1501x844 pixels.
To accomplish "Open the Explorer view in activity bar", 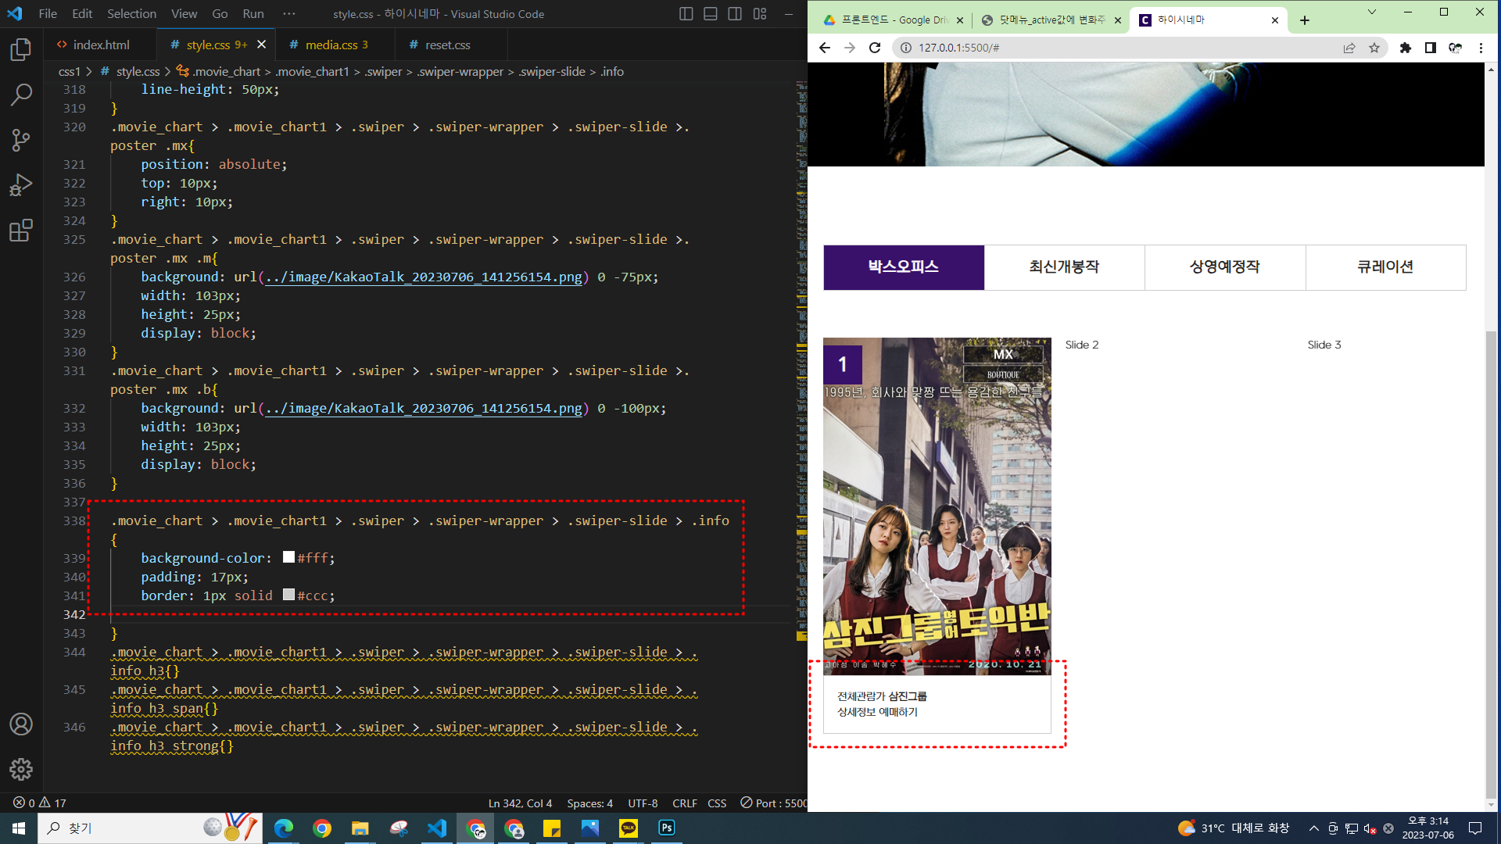I will tap(21, 50).
